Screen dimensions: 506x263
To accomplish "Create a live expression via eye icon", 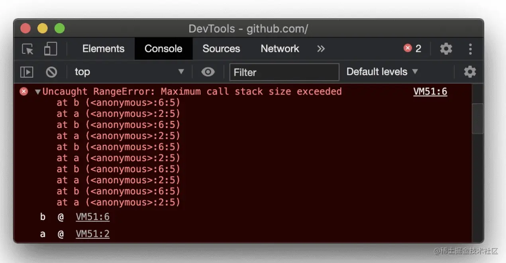I will click(208, 72).
